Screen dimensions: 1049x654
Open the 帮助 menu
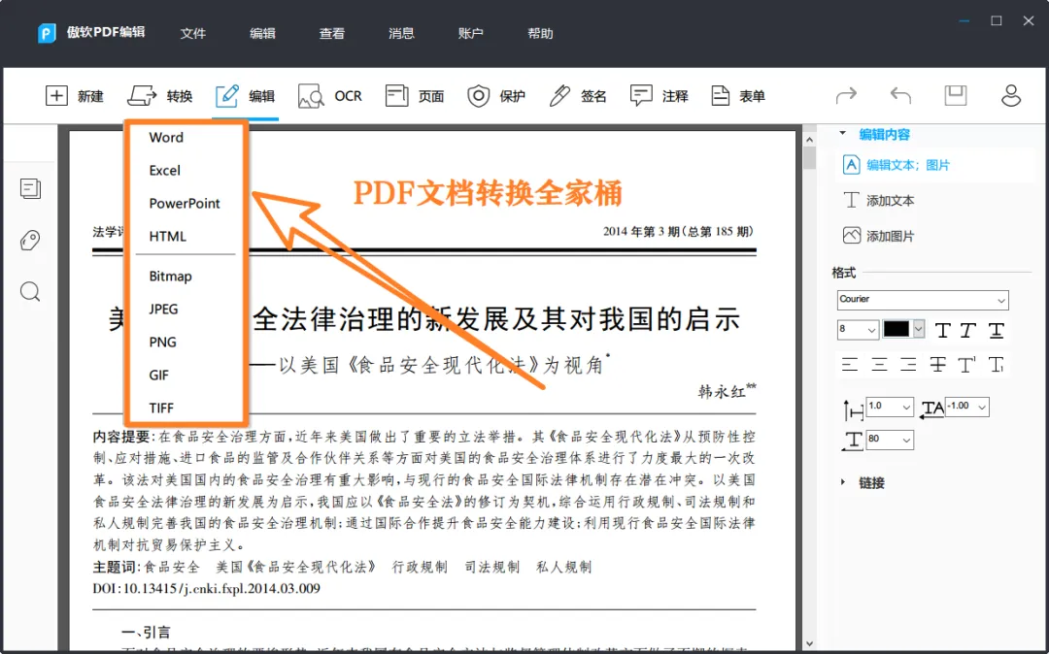click(541, 33)
